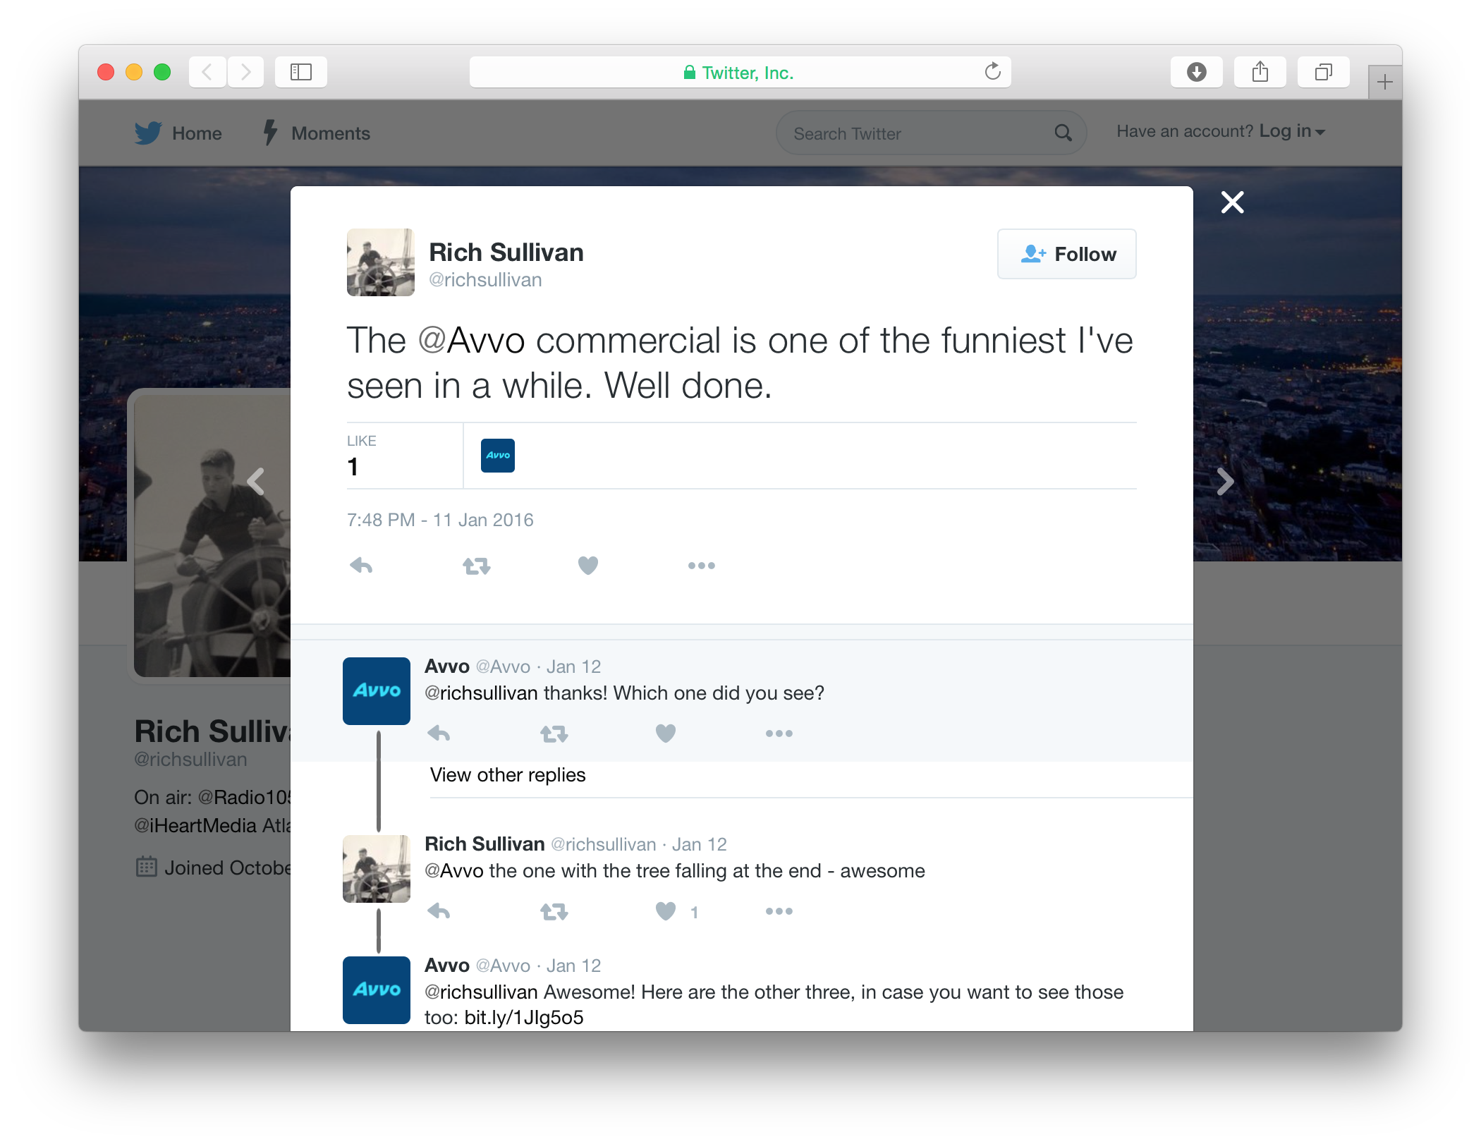Reload the page in Safari
1481x1144 pixels.
click(992, 72)
